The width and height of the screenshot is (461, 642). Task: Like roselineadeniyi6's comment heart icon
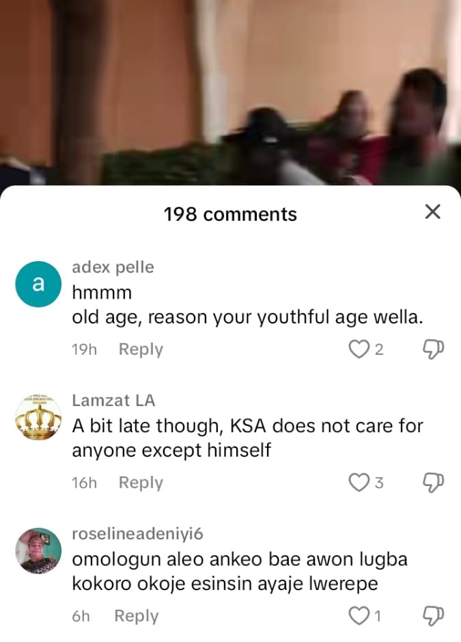[359, 615]
